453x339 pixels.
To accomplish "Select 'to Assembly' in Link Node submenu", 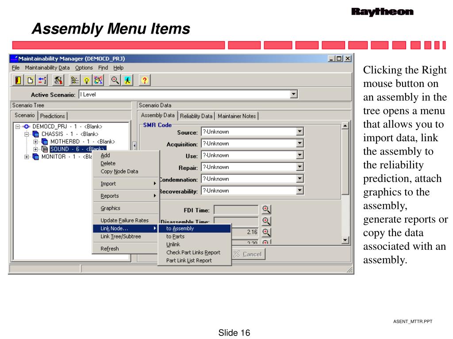I will [x=195, y=228].
